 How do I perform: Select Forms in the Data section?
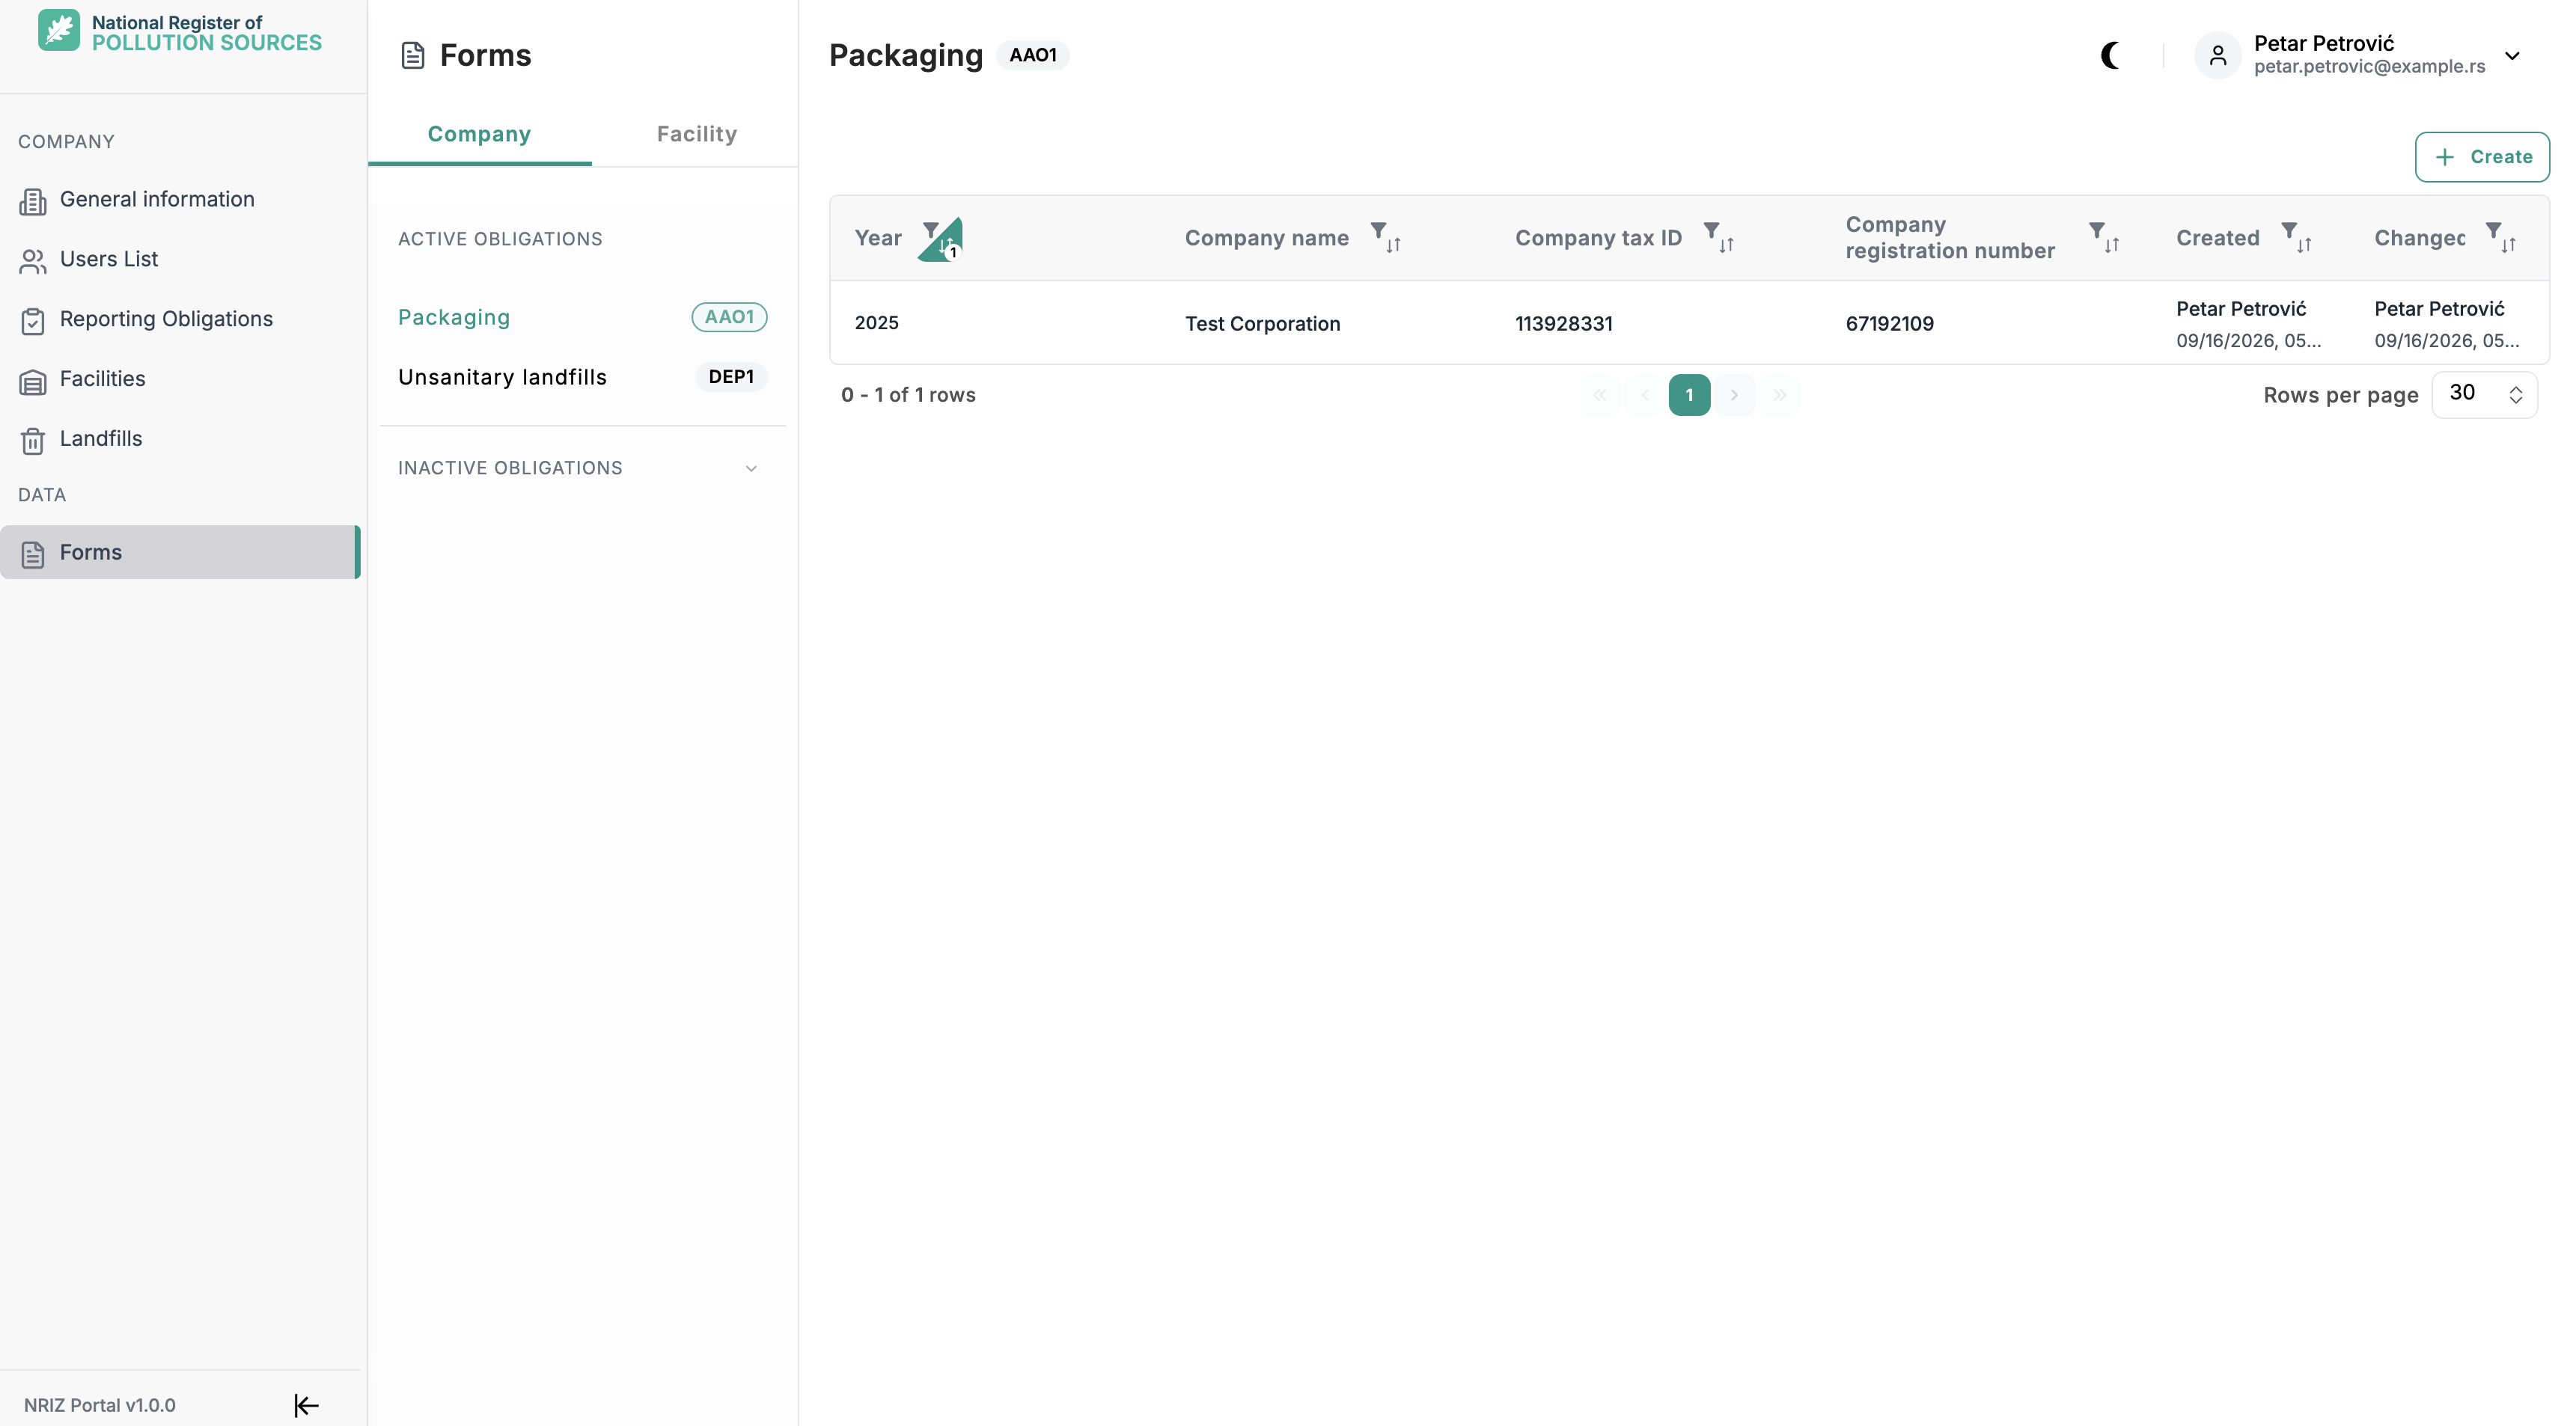tap(180, 552)
